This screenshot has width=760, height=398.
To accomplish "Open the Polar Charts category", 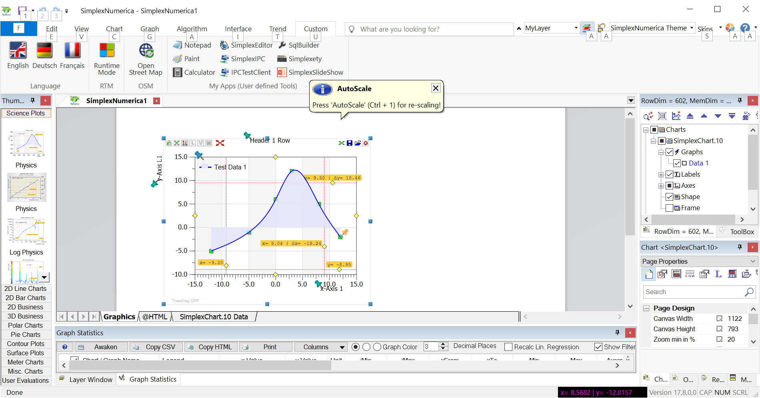I will point(26,325).
